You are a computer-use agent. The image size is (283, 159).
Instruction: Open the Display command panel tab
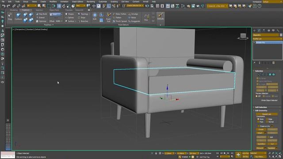[273, 30]
